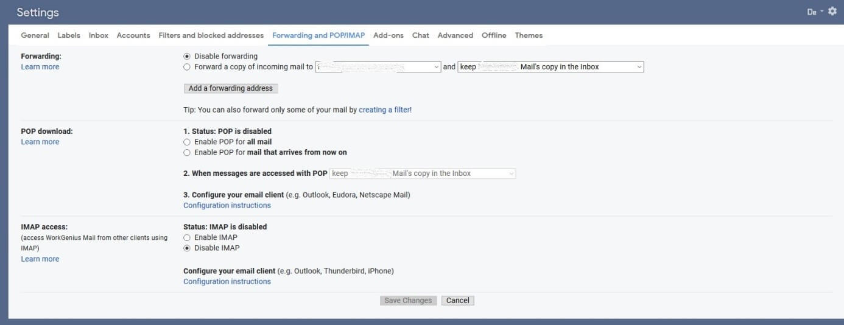Select the Enable IMAP radio button
Image resolution: width=844 pixels, height=325 pixels.
tap(187, 237)
